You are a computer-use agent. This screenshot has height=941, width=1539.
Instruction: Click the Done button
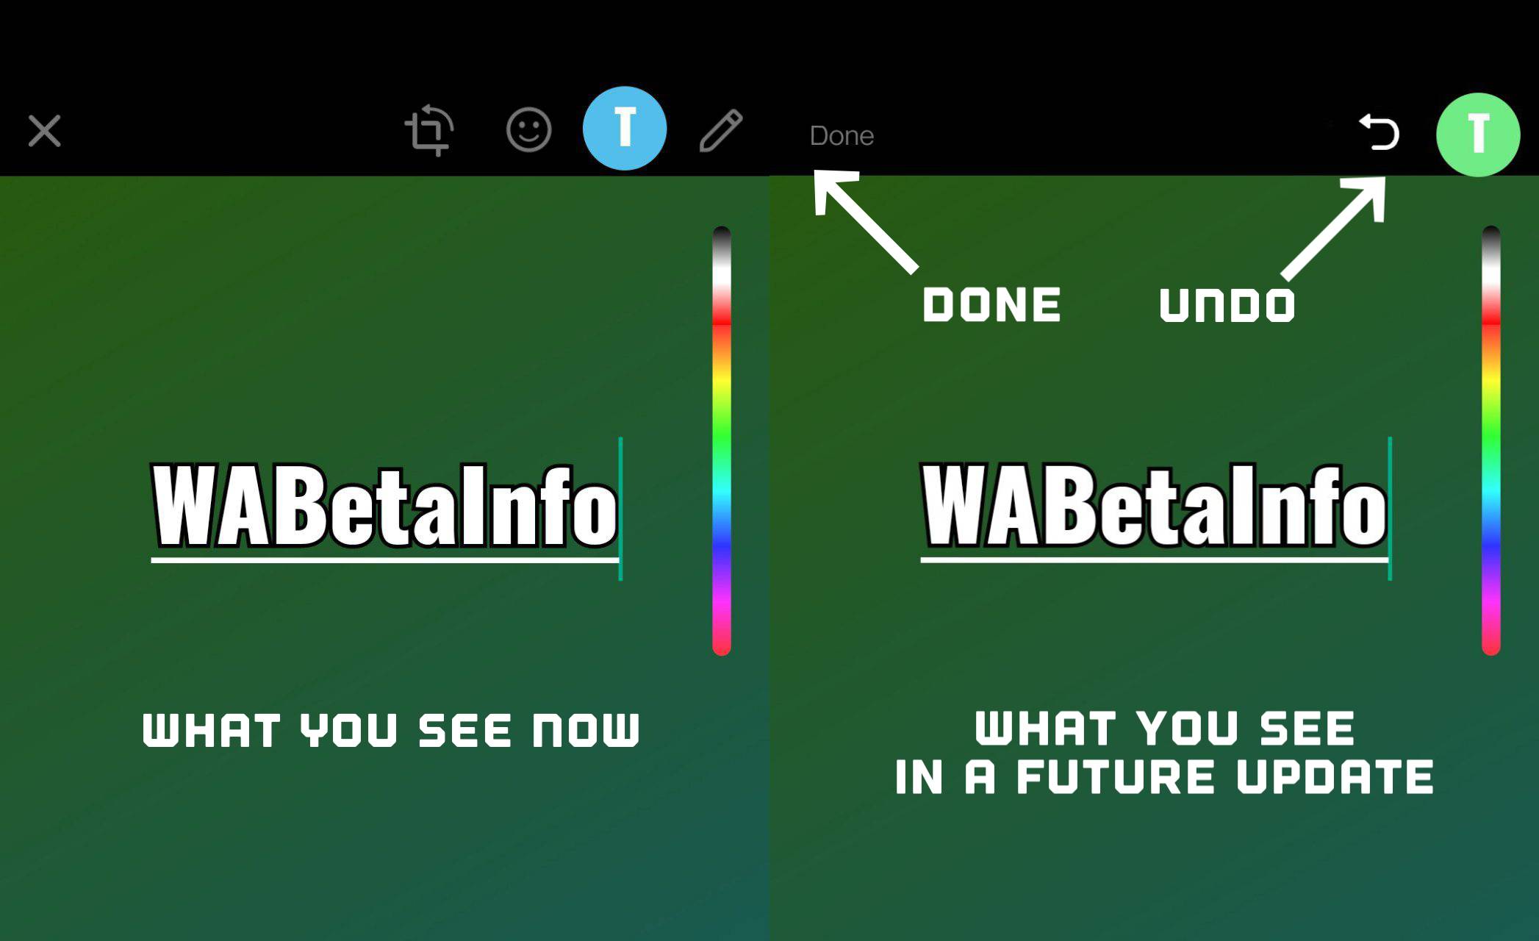tap(842, 133)
